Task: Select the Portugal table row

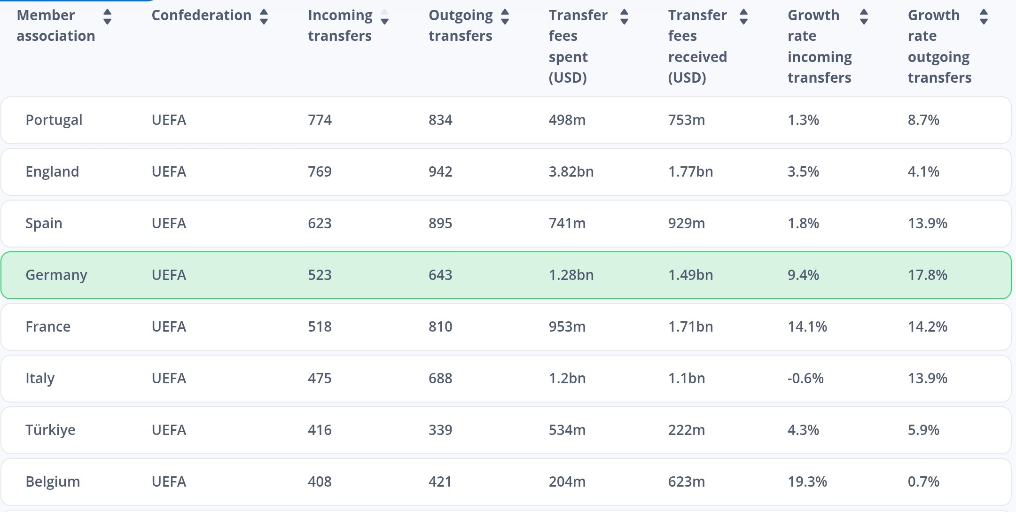Action: tap(506, 120)
